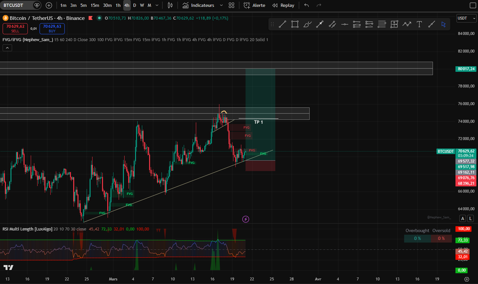The height and width of the screenshot is (284, 478).
Task: Select the parallel channel tool
Action: [x=332, y=24]
